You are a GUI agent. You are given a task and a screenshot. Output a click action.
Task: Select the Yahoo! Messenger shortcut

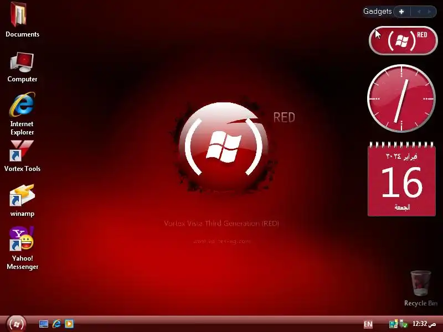[22, 238]
